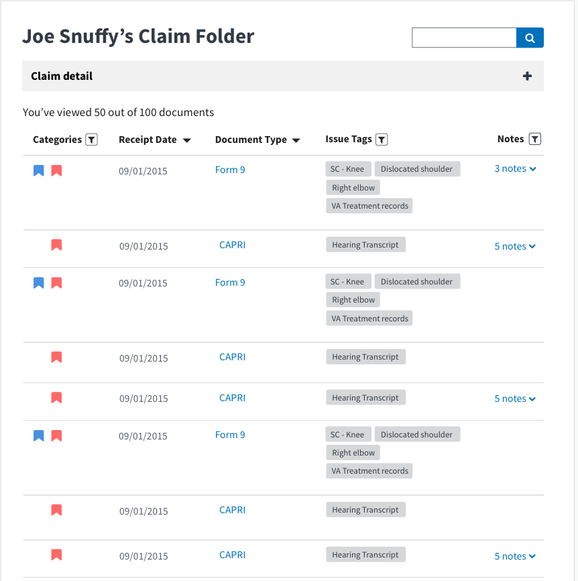
Task: Open the first Form 9 document link
Action: pyautogui.click(x=230, y=170)
